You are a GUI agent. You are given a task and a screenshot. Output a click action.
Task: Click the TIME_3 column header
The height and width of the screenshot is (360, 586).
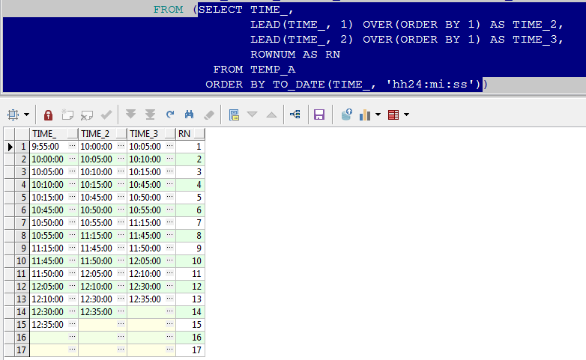(147, 133)
